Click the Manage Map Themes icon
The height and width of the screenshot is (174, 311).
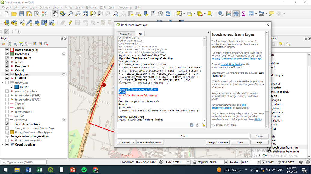pyautogui.click(x=15, y=44)
